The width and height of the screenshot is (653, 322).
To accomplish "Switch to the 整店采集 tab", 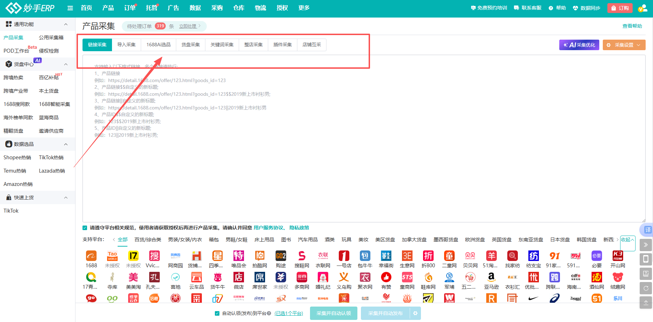I will [253, 45].
